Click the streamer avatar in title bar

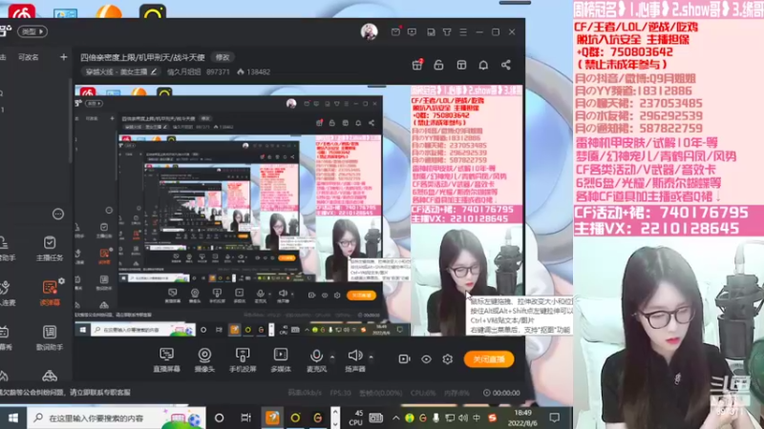coord(369,31)
